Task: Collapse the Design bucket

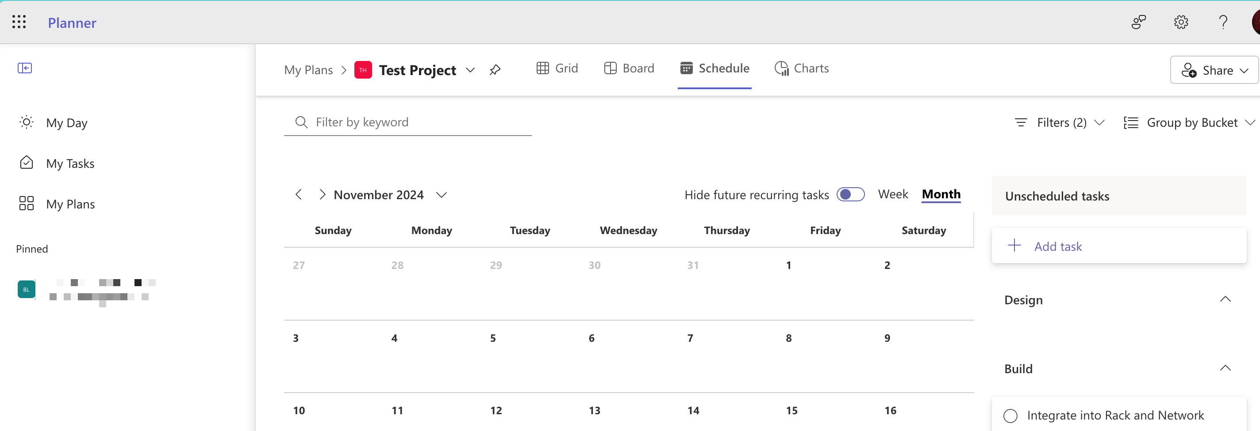Action: point(1225,299)
